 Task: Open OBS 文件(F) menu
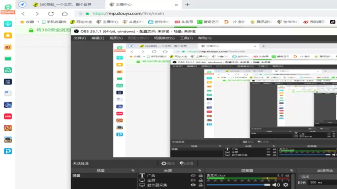[80, 38]
